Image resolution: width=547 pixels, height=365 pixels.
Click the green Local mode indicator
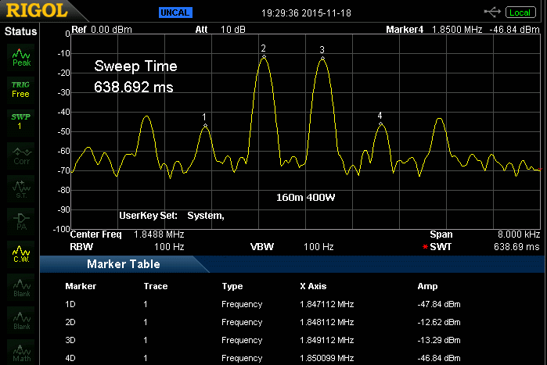tap(520, 13)
